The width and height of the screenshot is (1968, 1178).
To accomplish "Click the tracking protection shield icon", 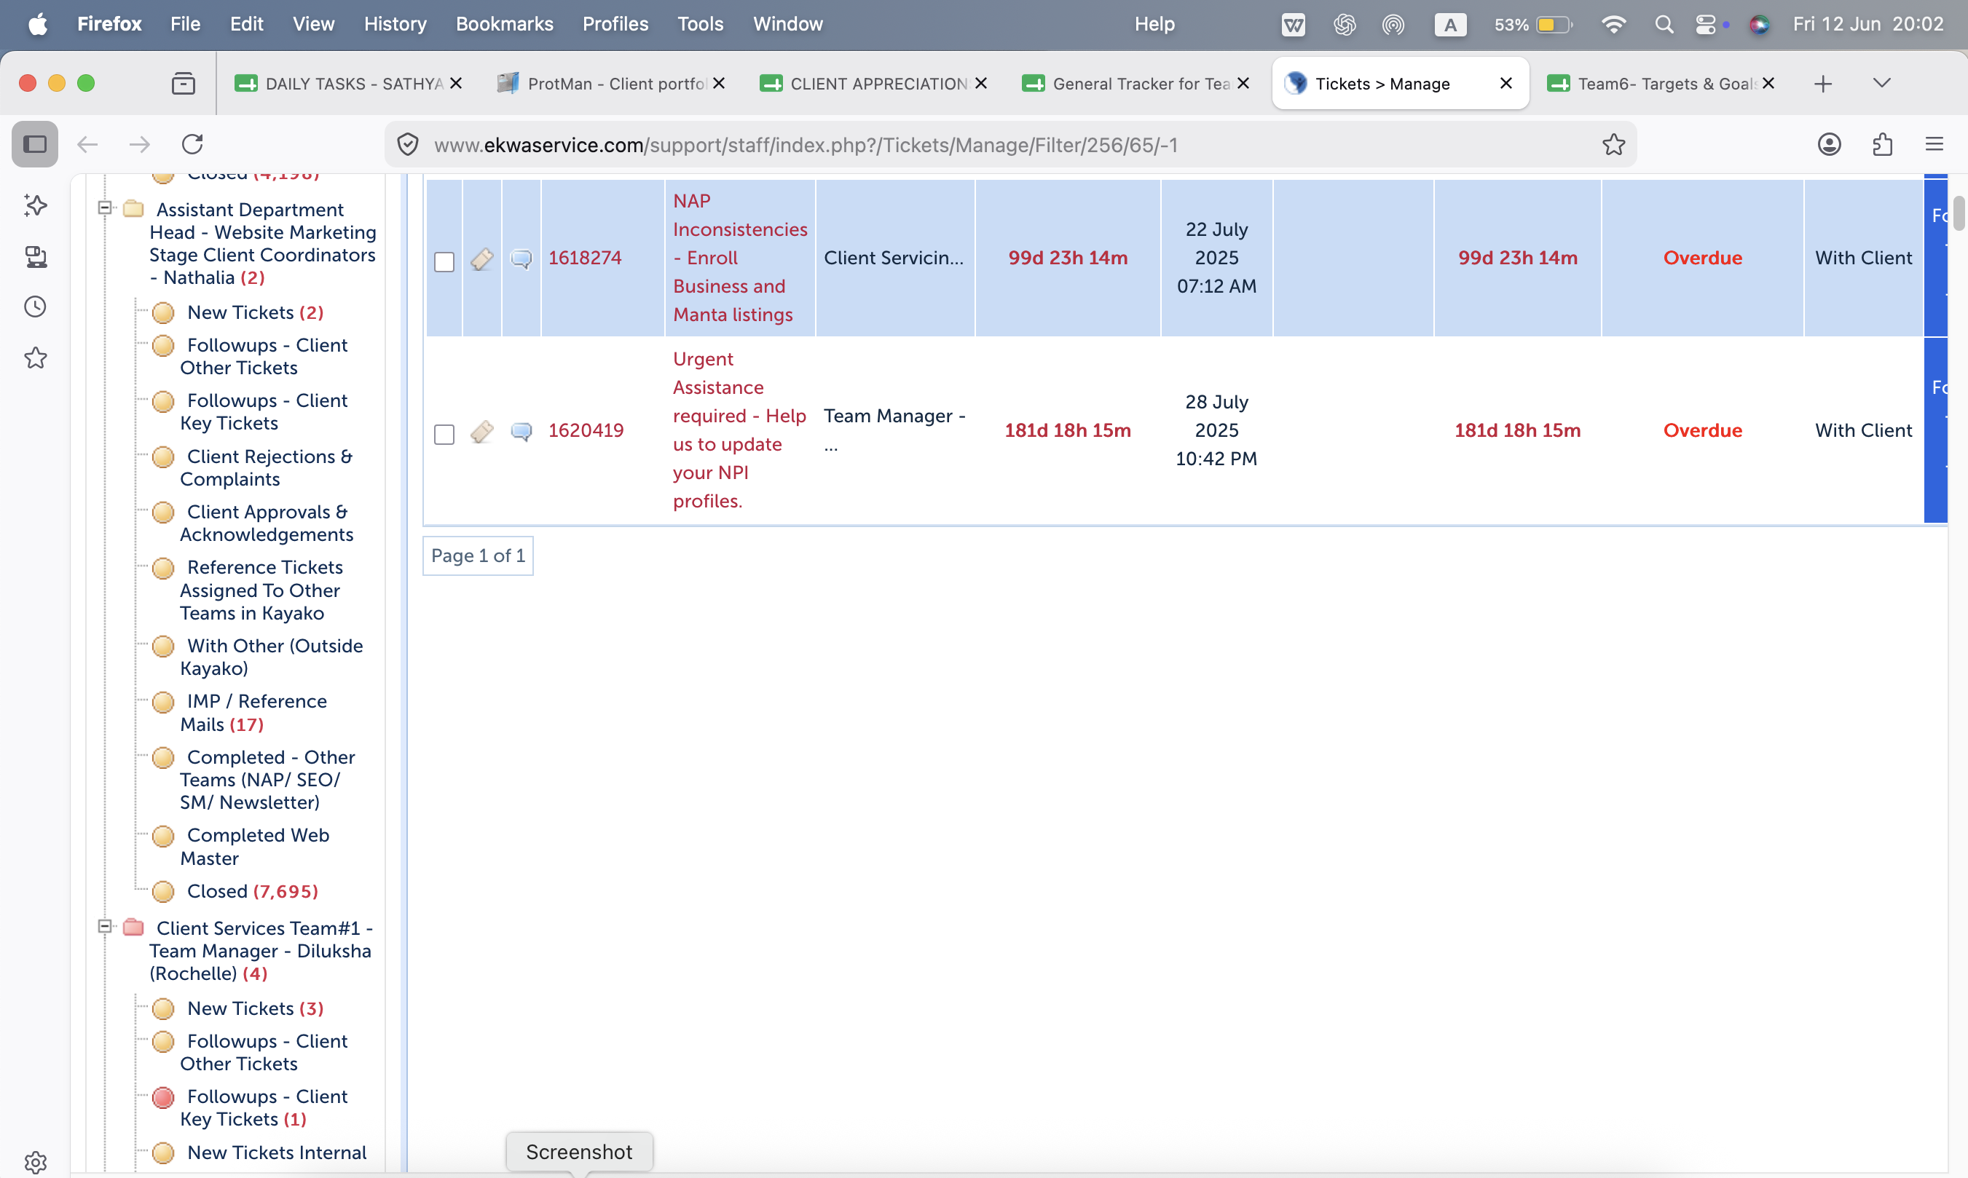I will click(408, 144).
